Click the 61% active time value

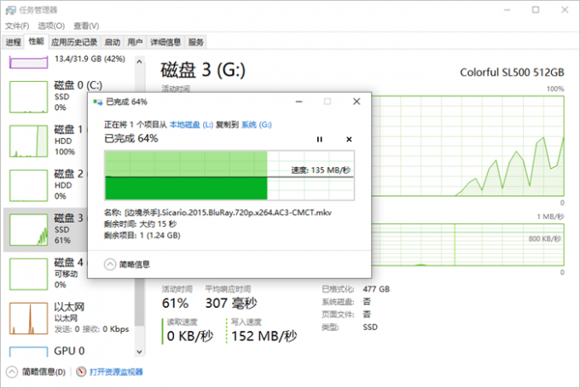coord(176,304)
